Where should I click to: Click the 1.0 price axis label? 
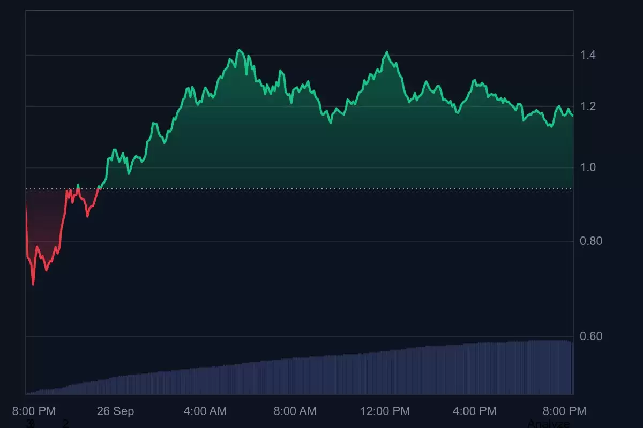588,167
